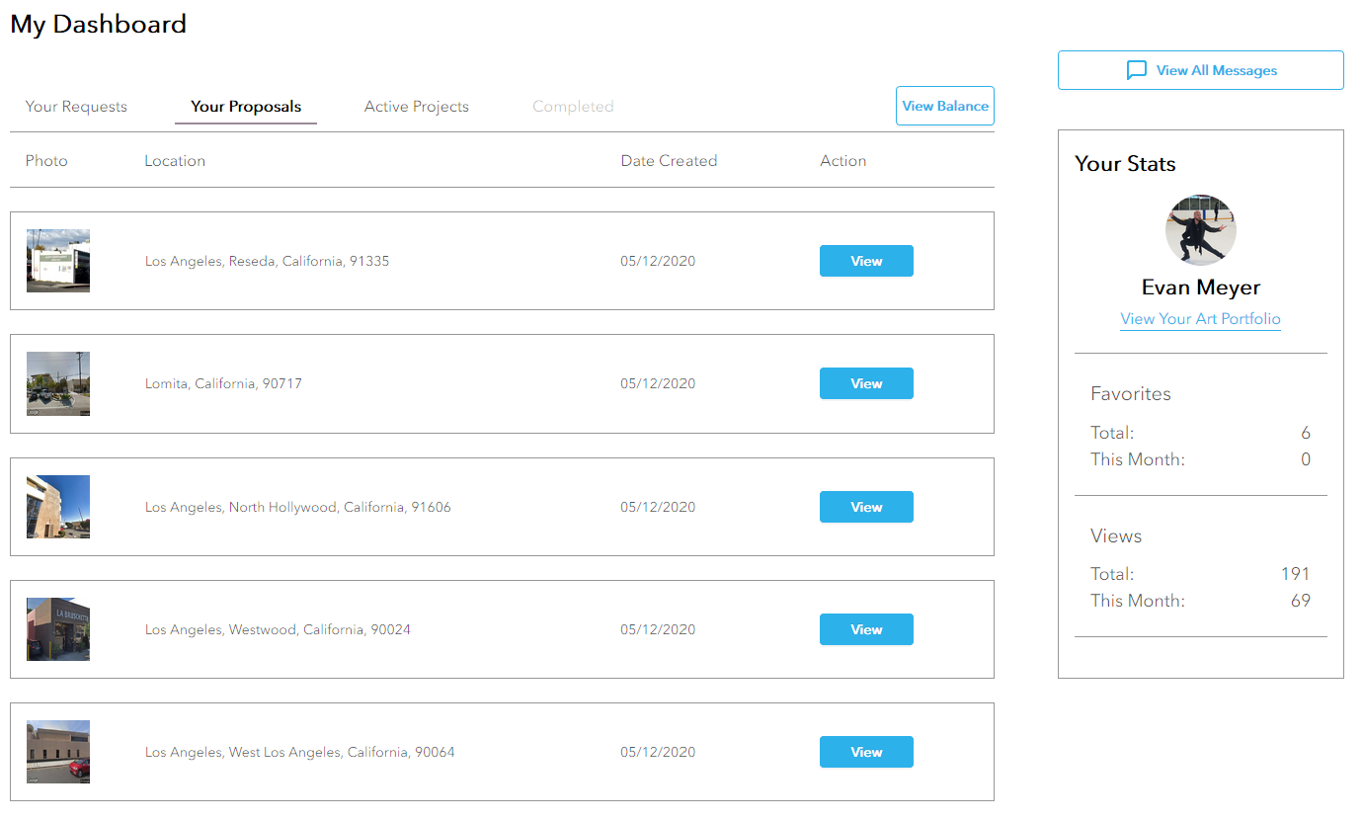Image resolution: width=1363 pixels, height=820 pixels.
Task: Click 'Lomita, California, 90717' location text
Action: click(x=223, y=384)
